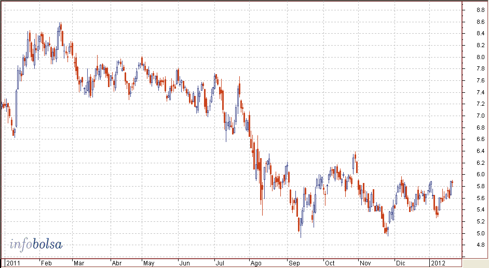
Task: Click the Feb month label
Action: 47,263
